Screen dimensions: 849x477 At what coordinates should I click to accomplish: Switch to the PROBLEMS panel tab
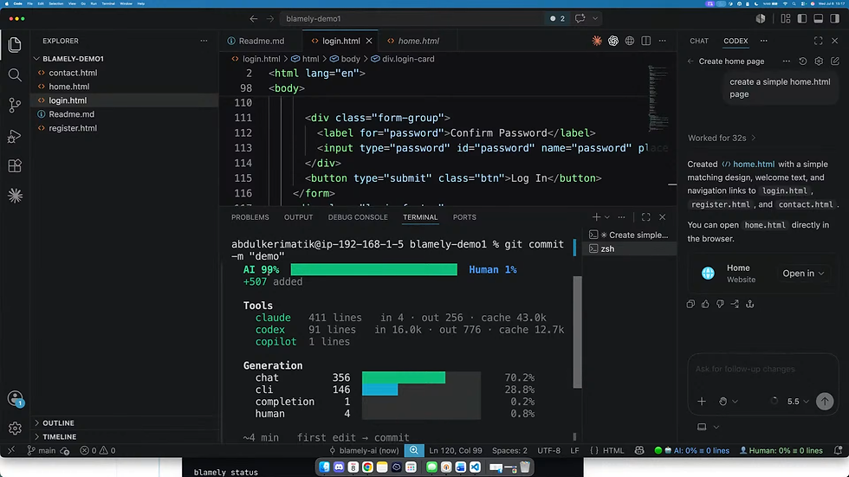click(x=250, y=217)
